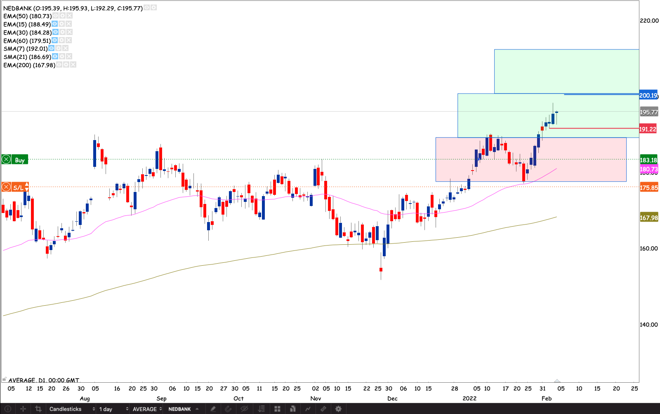Select the crosshair cursor tool
The image size is (660, 414).
[23, 409]
